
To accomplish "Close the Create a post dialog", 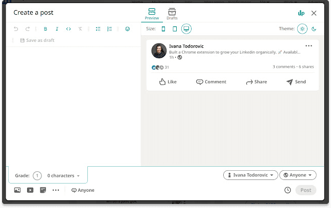I will coord(314,13).
